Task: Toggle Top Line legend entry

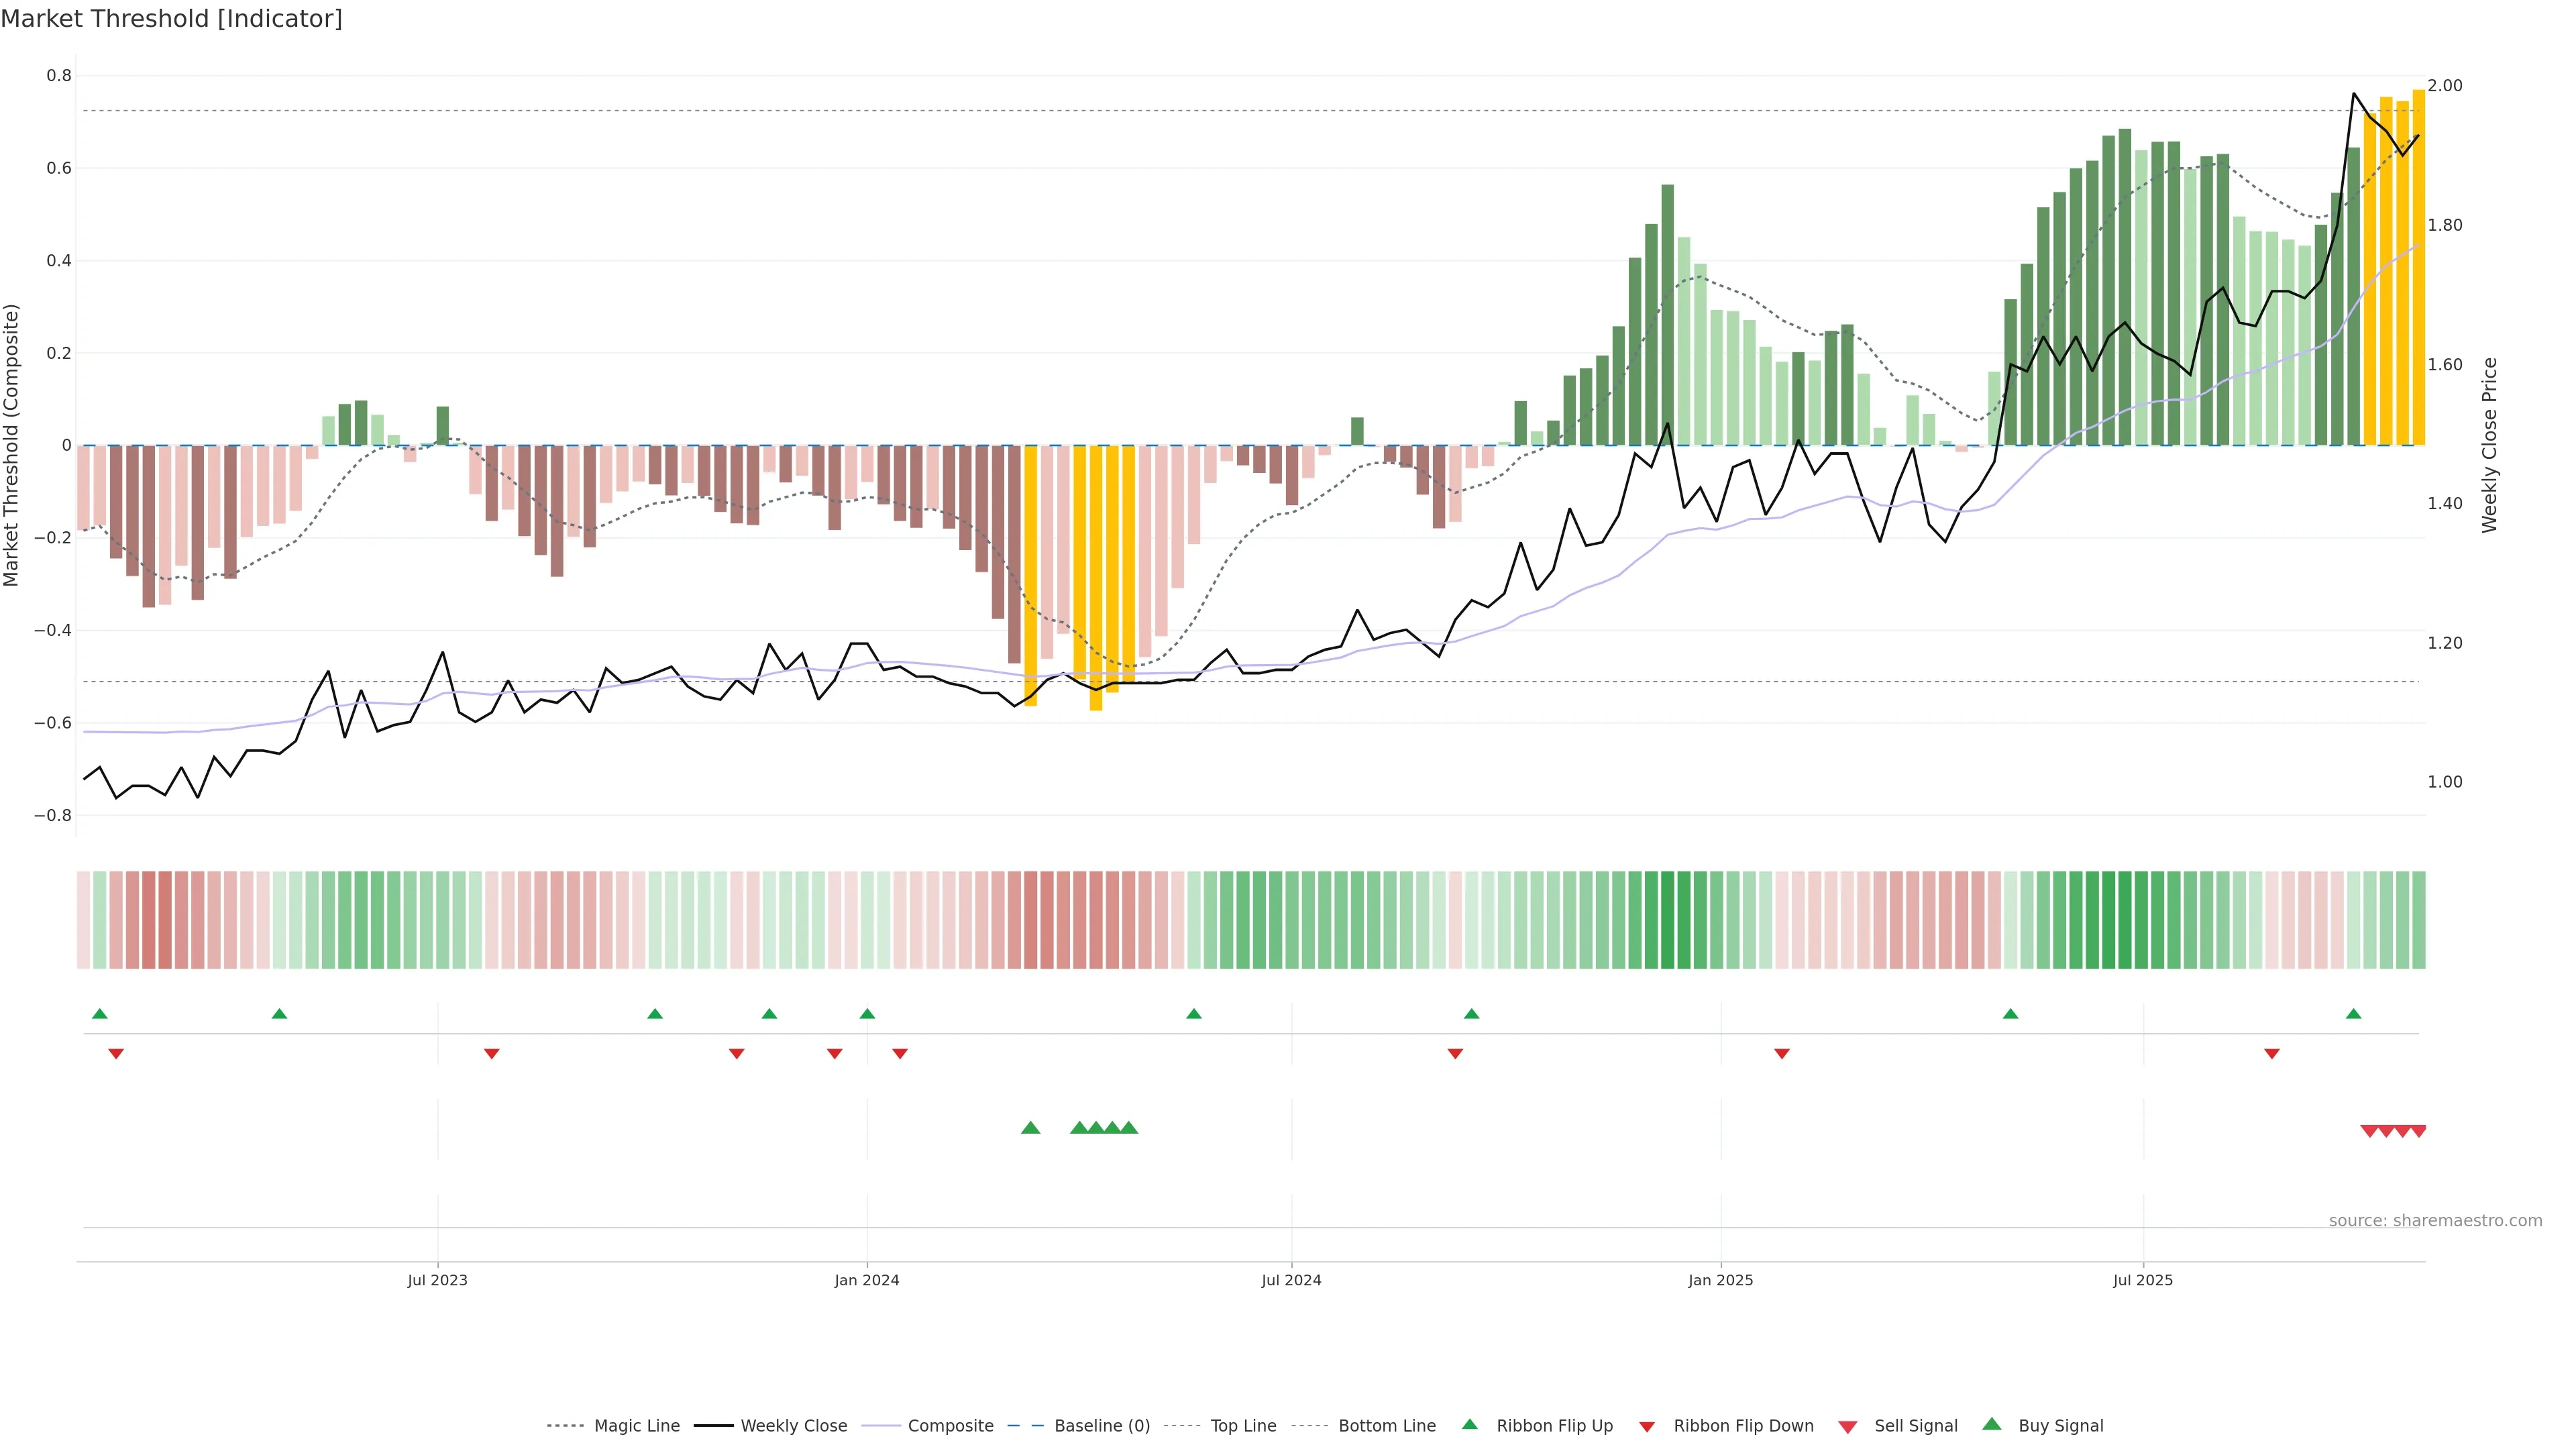Action: click(1243, 1426)
